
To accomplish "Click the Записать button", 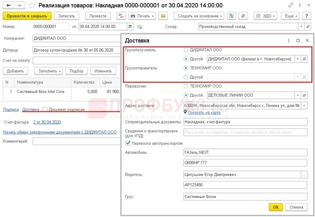I will tap(67, 16).
